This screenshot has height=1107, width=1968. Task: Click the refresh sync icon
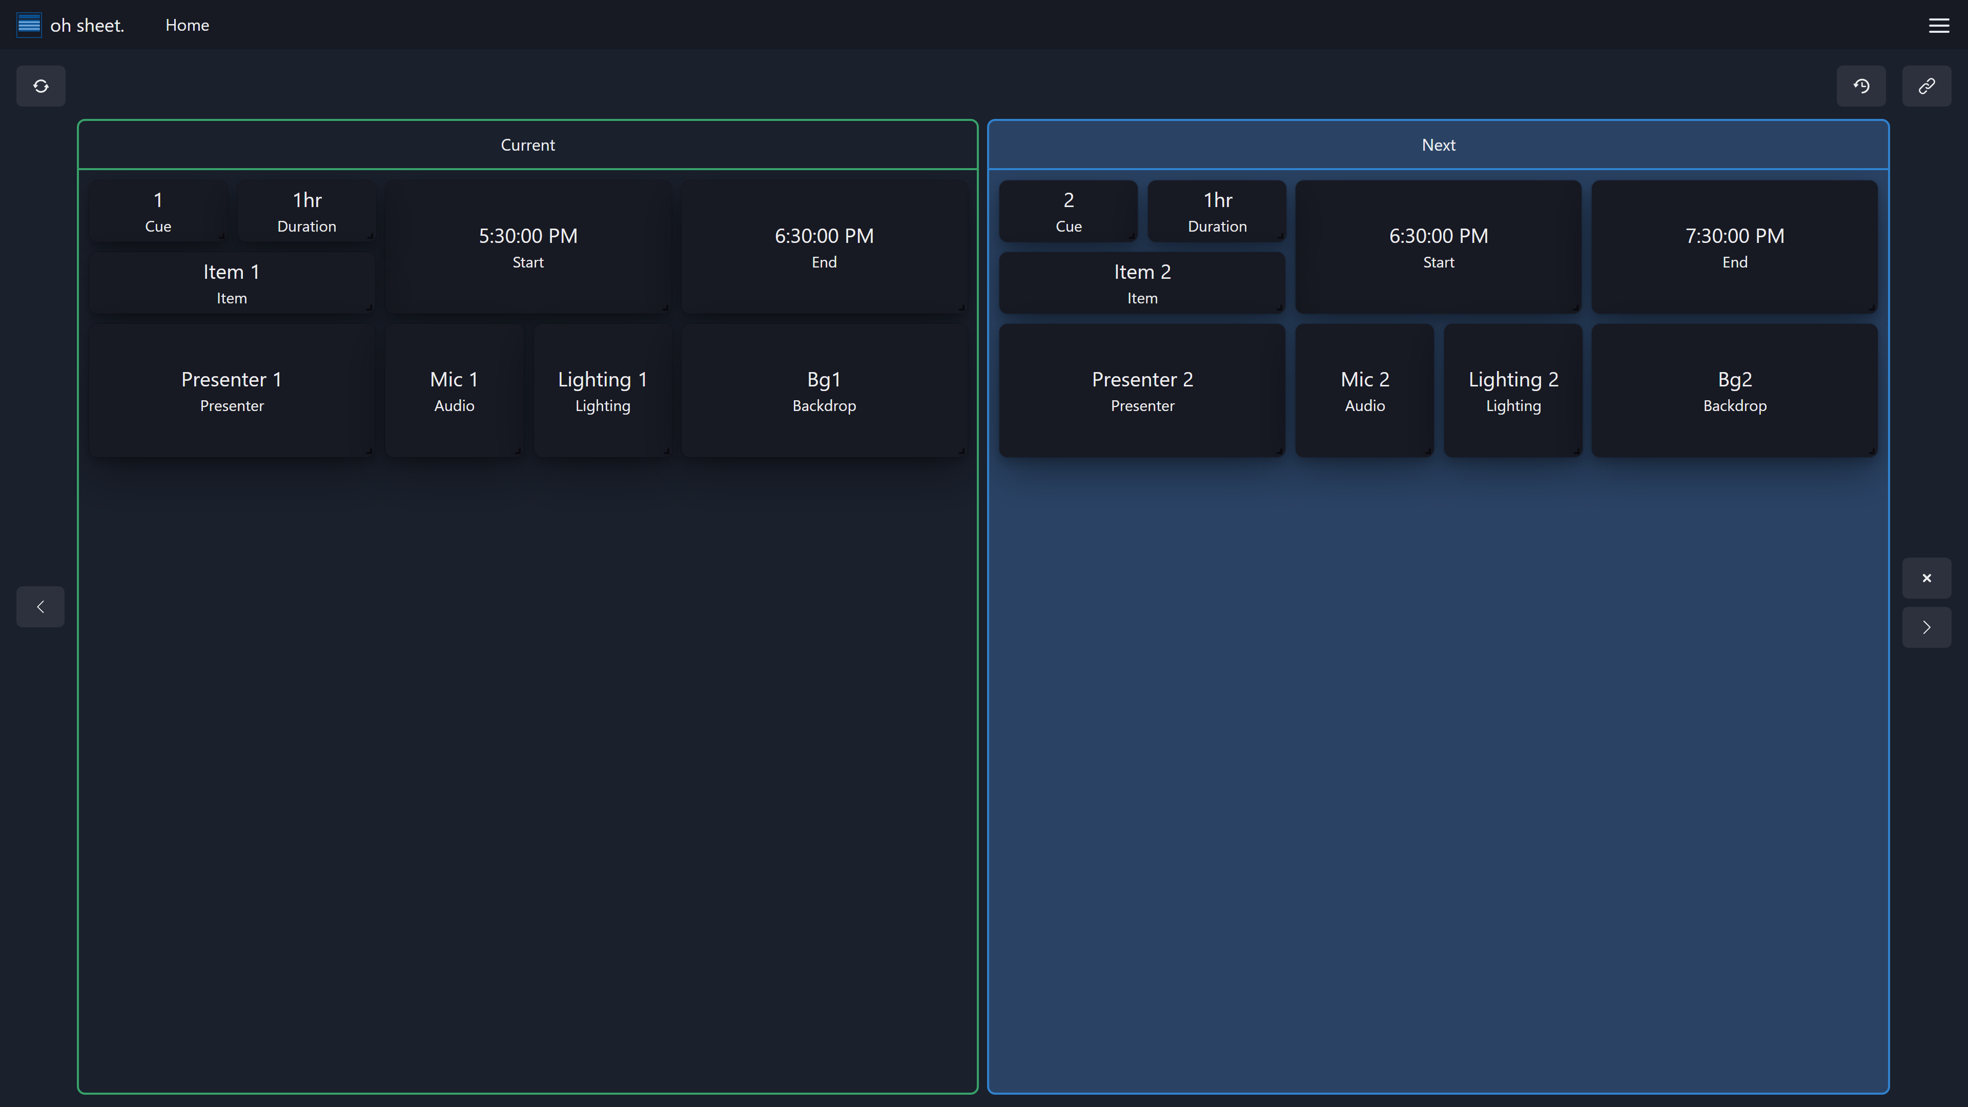point(40,86)
